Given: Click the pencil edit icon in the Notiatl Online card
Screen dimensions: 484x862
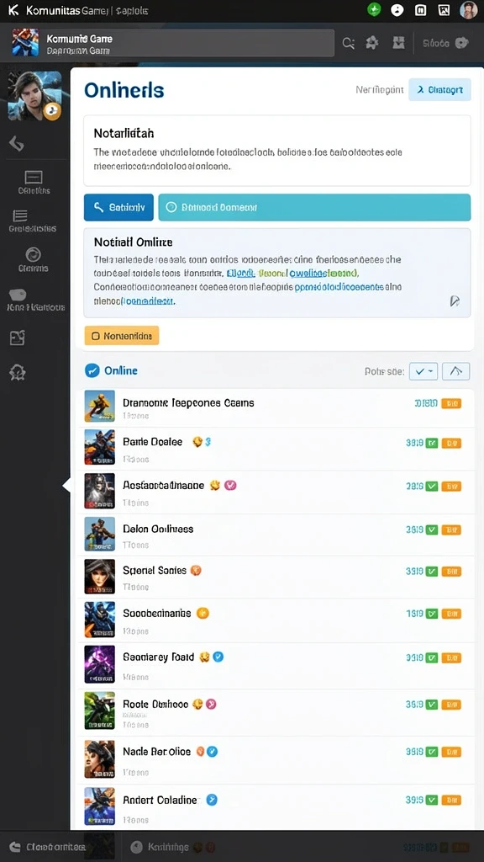Looking at the screenshot, I should tap(455, 301).
